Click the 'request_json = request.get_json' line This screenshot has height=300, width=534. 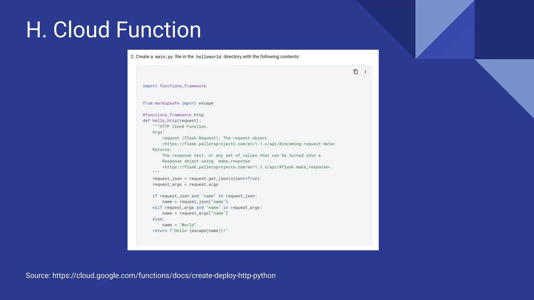(206, 179)
